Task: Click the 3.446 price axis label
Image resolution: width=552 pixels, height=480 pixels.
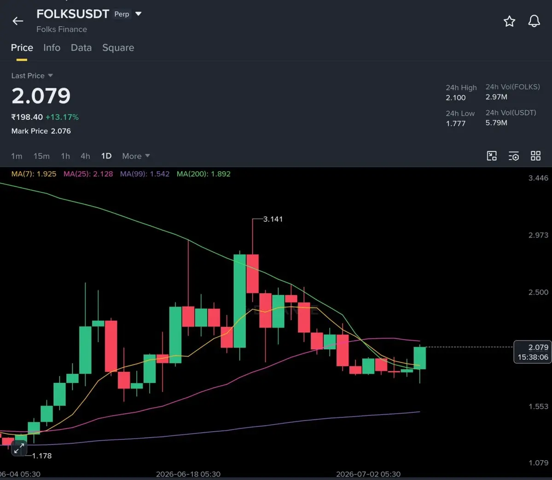Action: (538, 178)
